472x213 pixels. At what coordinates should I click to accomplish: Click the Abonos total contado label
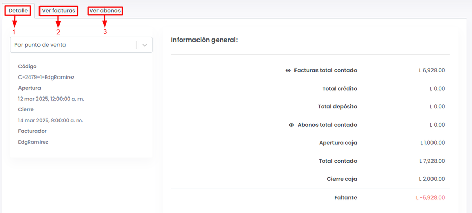[327, 125]
